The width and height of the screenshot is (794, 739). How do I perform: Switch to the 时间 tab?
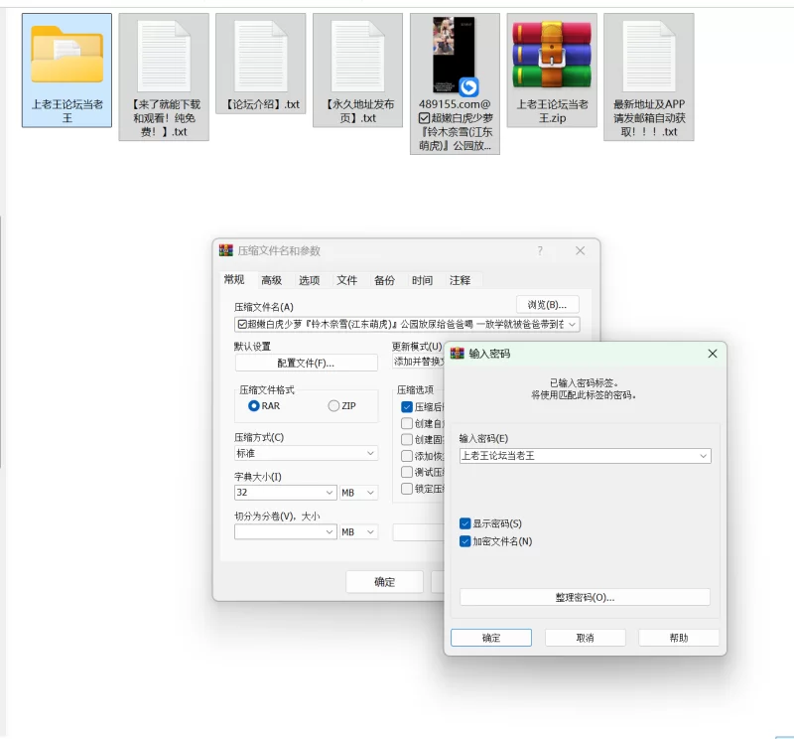click(422, 280)
